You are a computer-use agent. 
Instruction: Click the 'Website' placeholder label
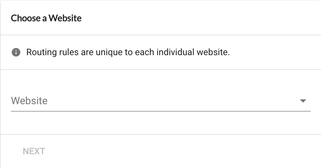(29, 101)
